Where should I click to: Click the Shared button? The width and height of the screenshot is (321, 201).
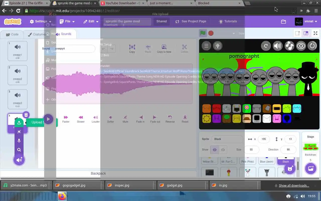coord(162,21)
